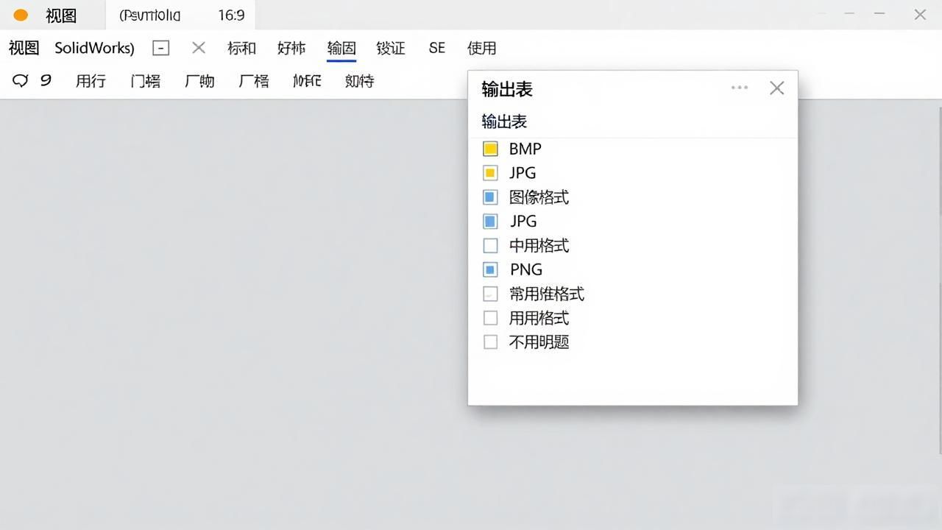Open the 好柿 menu
The image size is (942, 530).
291,48
